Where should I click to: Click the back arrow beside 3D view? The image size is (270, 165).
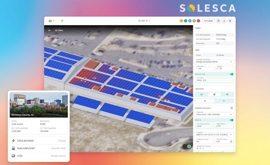coord(49,30)
